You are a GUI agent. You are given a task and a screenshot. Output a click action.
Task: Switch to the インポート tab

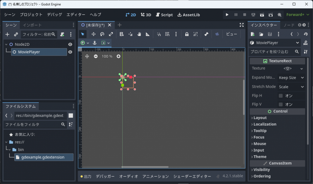pos(32,25)
